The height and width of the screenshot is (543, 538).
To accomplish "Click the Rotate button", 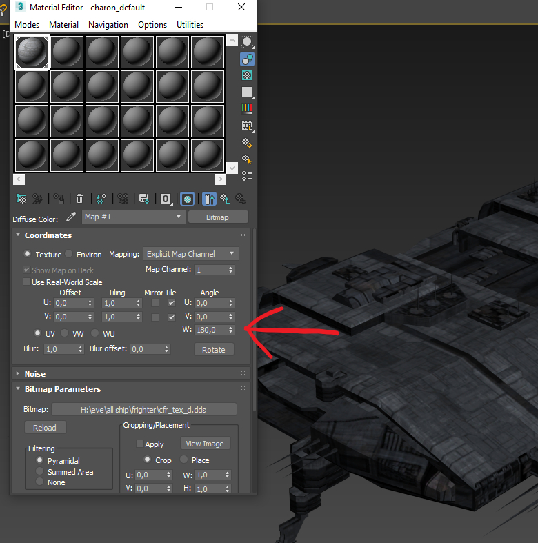I will (214, 350).
